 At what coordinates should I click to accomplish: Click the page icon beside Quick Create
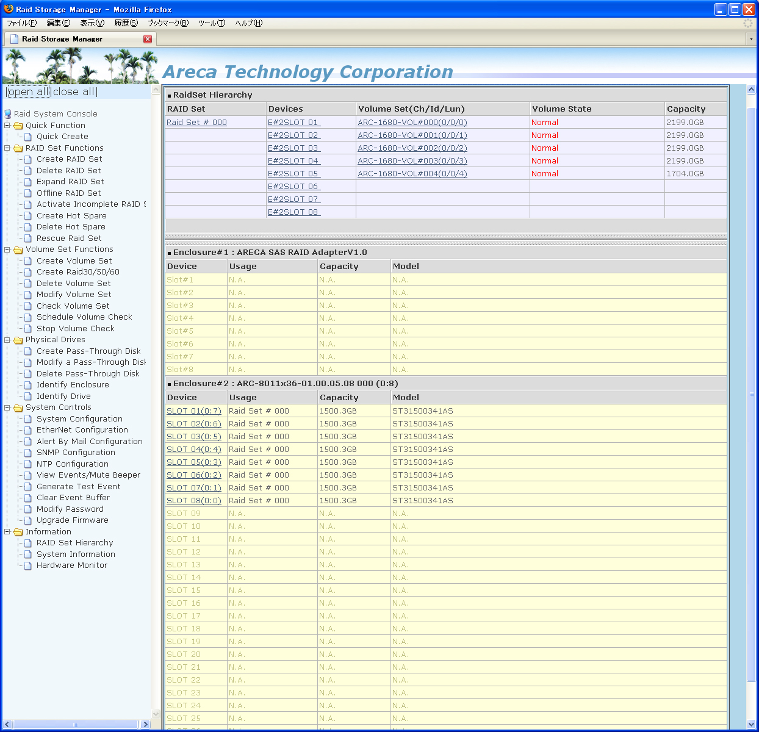pos(27,137)
